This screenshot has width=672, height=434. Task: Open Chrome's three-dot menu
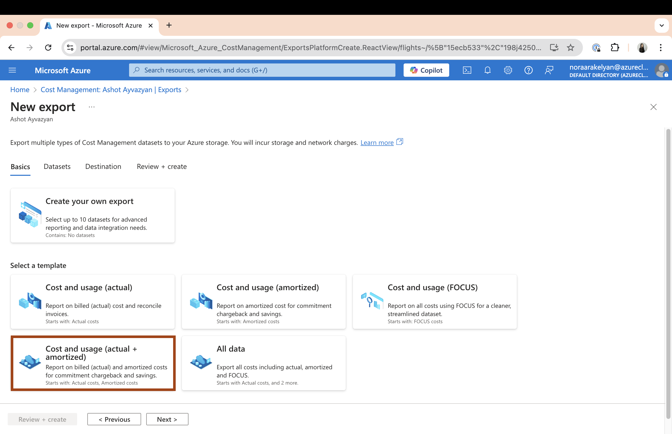[x=660, y=48]
